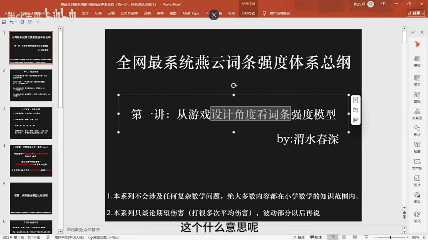Zoom out with the minus button

point(375,237)
